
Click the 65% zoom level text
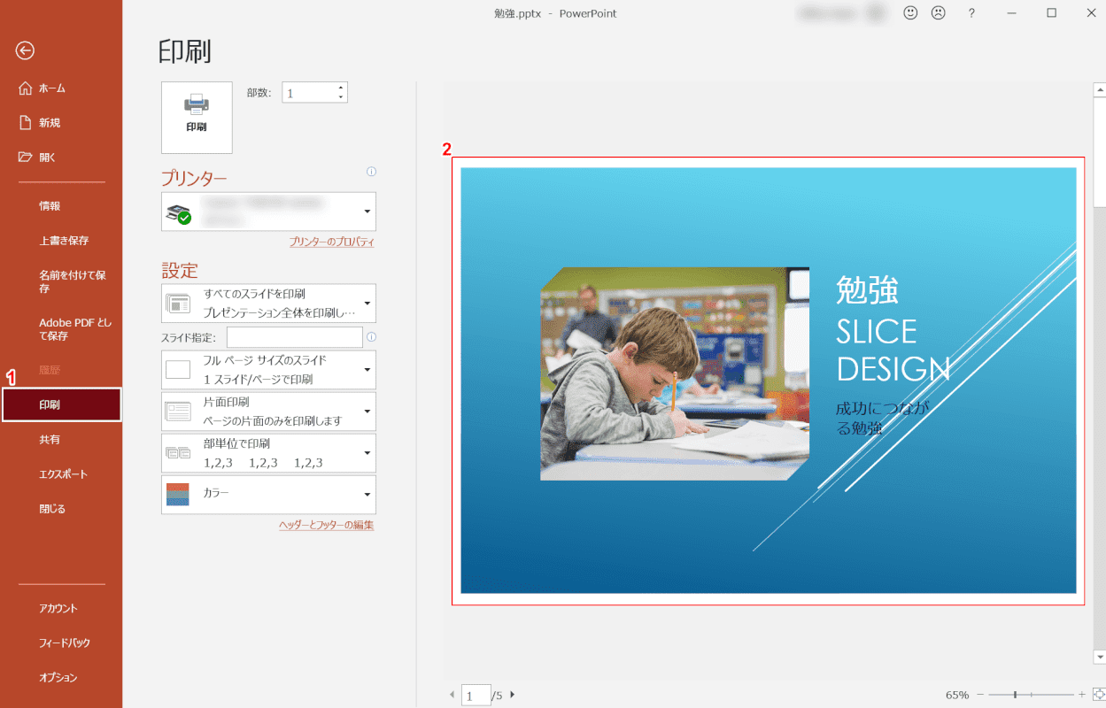[x=957, y=696]
